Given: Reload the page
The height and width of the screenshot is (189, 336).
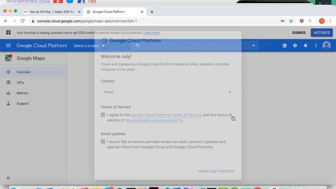Looking at the screenshot, I should (x=23, y=21).
